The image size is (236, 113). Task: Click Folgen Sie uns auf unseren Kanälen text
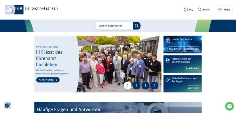[182, 60]
